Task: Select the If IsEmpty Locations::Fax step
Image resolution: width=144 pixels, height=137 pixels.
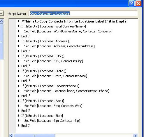Action: click(x=43, y=101)
